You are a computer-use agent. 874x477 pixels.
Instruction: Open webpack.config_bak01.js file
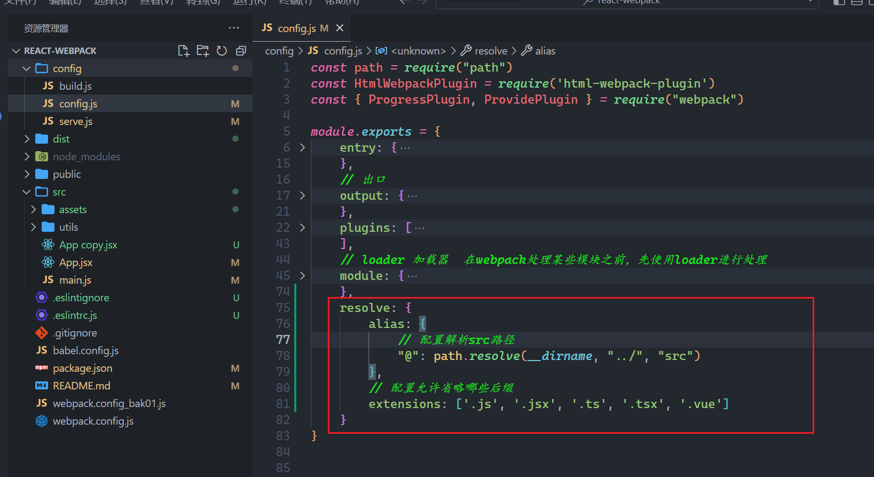(x=130, y=403)
